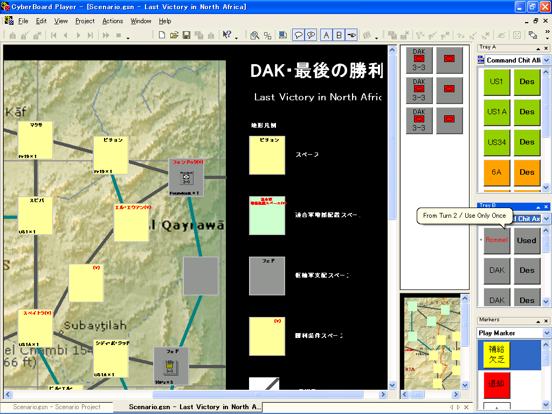552x414 pixels.
Task: Close the Tray A panel
Action: [546, 48]
